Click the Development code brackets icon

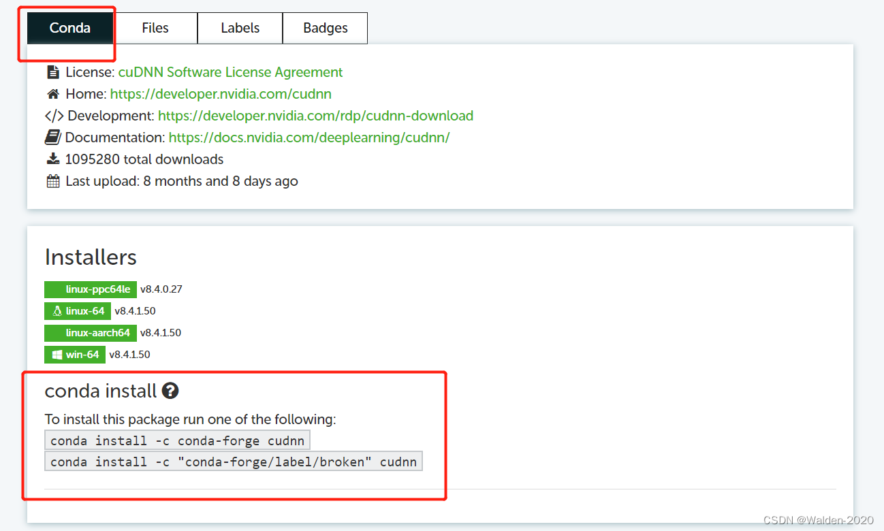(x=54, y=116)
